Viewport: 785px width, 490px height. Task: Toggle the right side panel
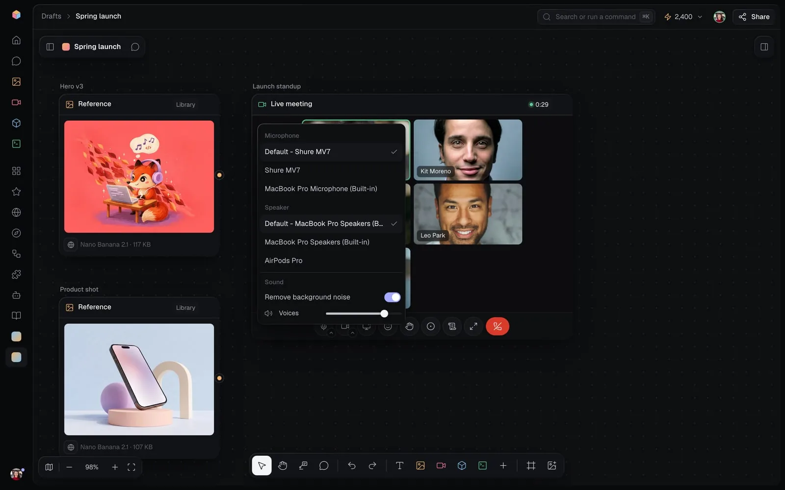click(764, 47)
